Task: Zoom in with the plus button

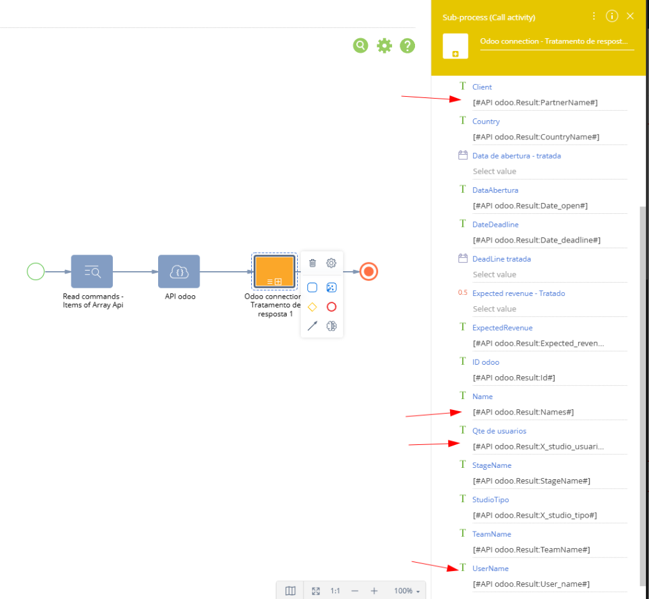Action: pos(374,591)
